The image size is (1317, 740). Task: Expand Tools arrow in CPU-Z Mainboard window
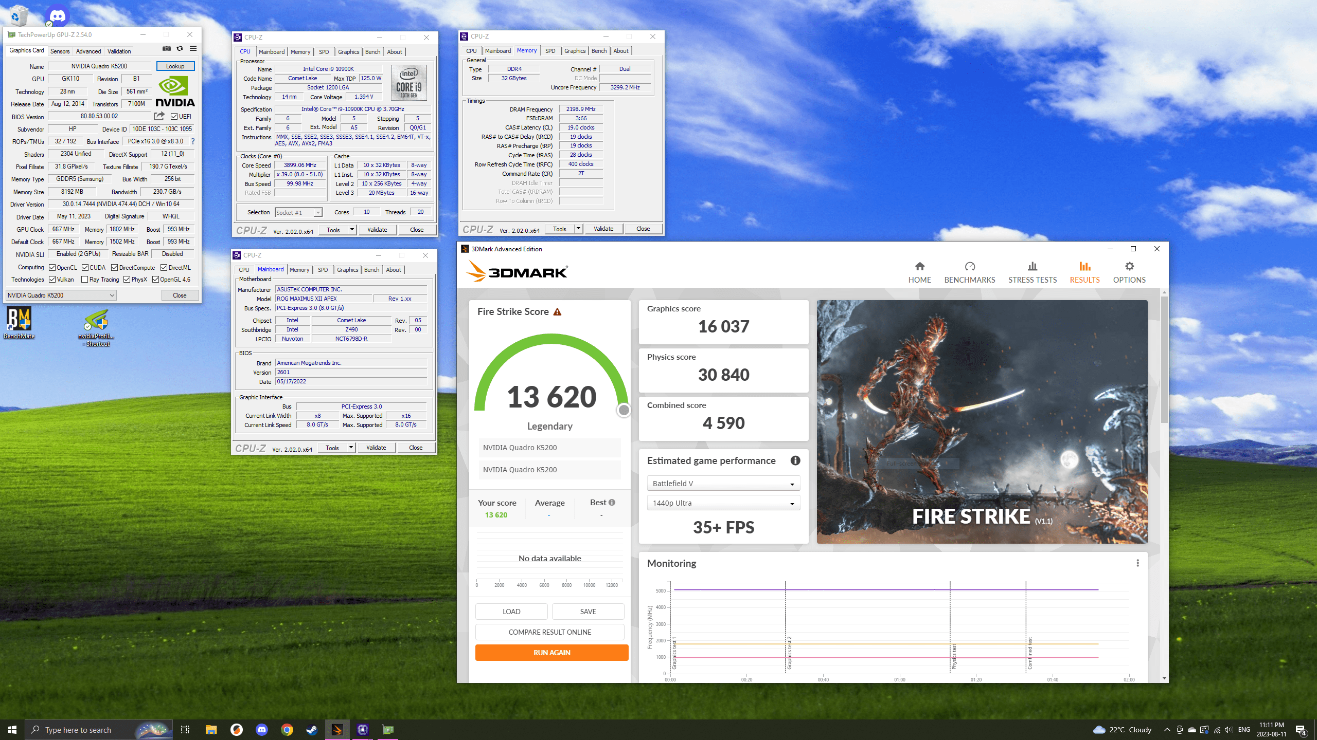tap(351, 448)
